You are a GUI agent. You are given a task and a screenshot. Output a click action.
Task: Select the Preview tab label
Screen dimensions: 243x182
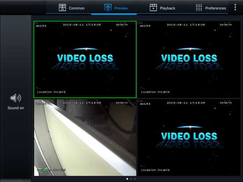pos(121,8)
